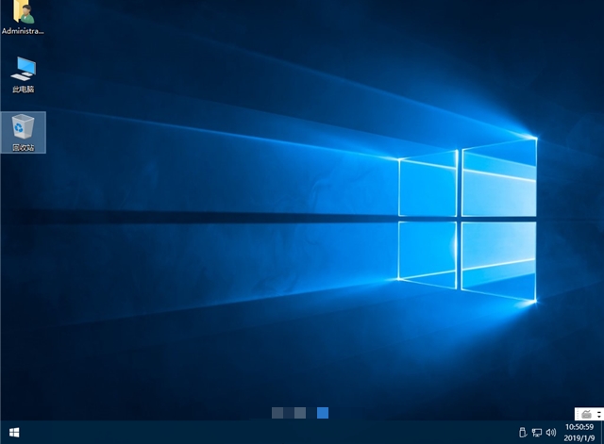Click the Windows logo on the wallpaper
Viewport: 604px width, 444px height.
[x=467, y=217]
